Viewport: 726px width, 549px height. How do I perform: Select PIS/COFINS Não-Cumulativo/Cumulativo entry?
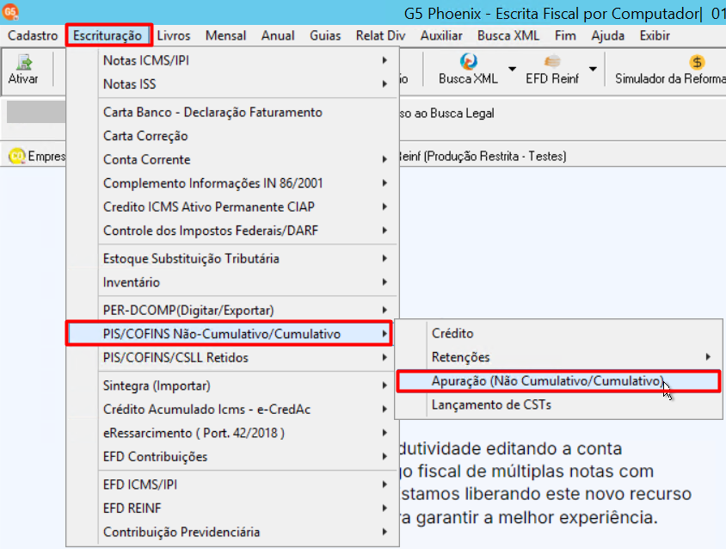[229, 334]
